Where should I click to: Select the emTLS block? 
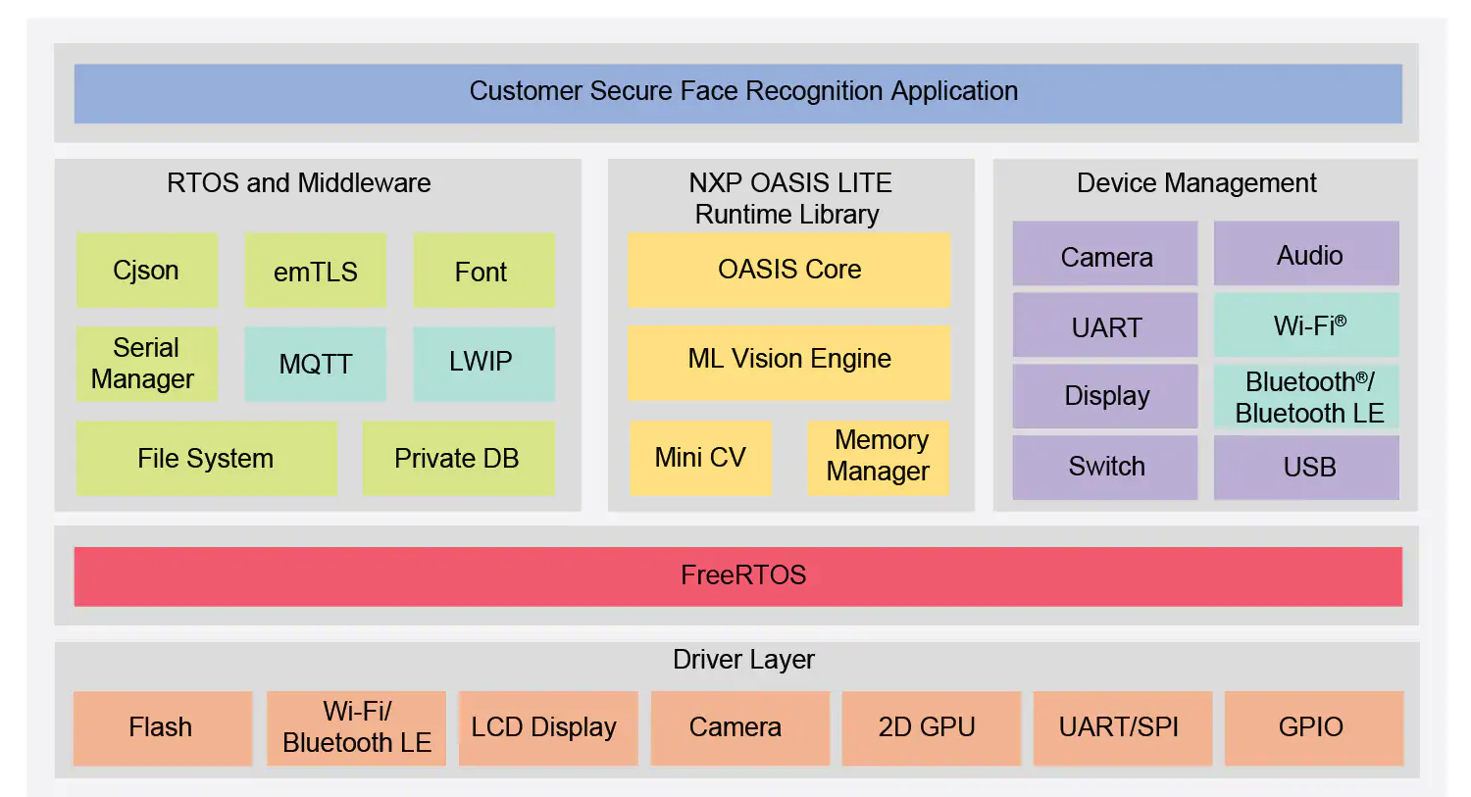click(x=315, y=270)
